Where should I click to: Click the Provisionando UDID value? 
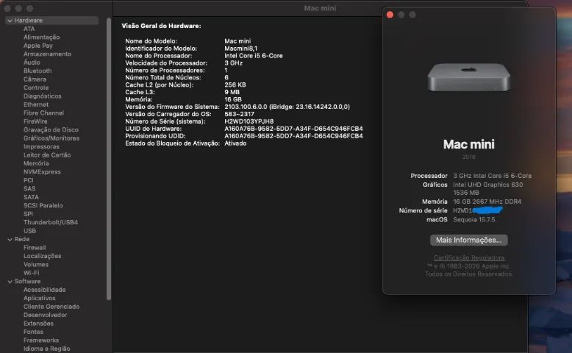pos(293,136)
